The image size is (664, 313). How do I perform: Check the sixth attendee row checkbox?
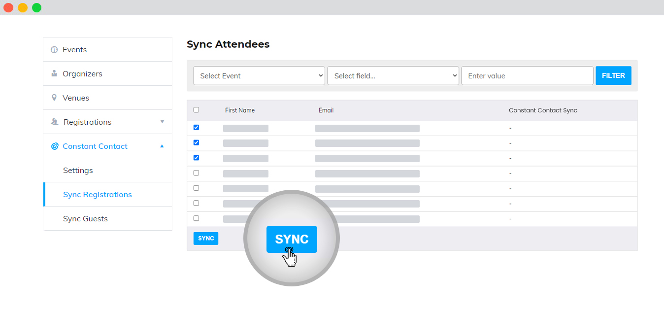196,203
